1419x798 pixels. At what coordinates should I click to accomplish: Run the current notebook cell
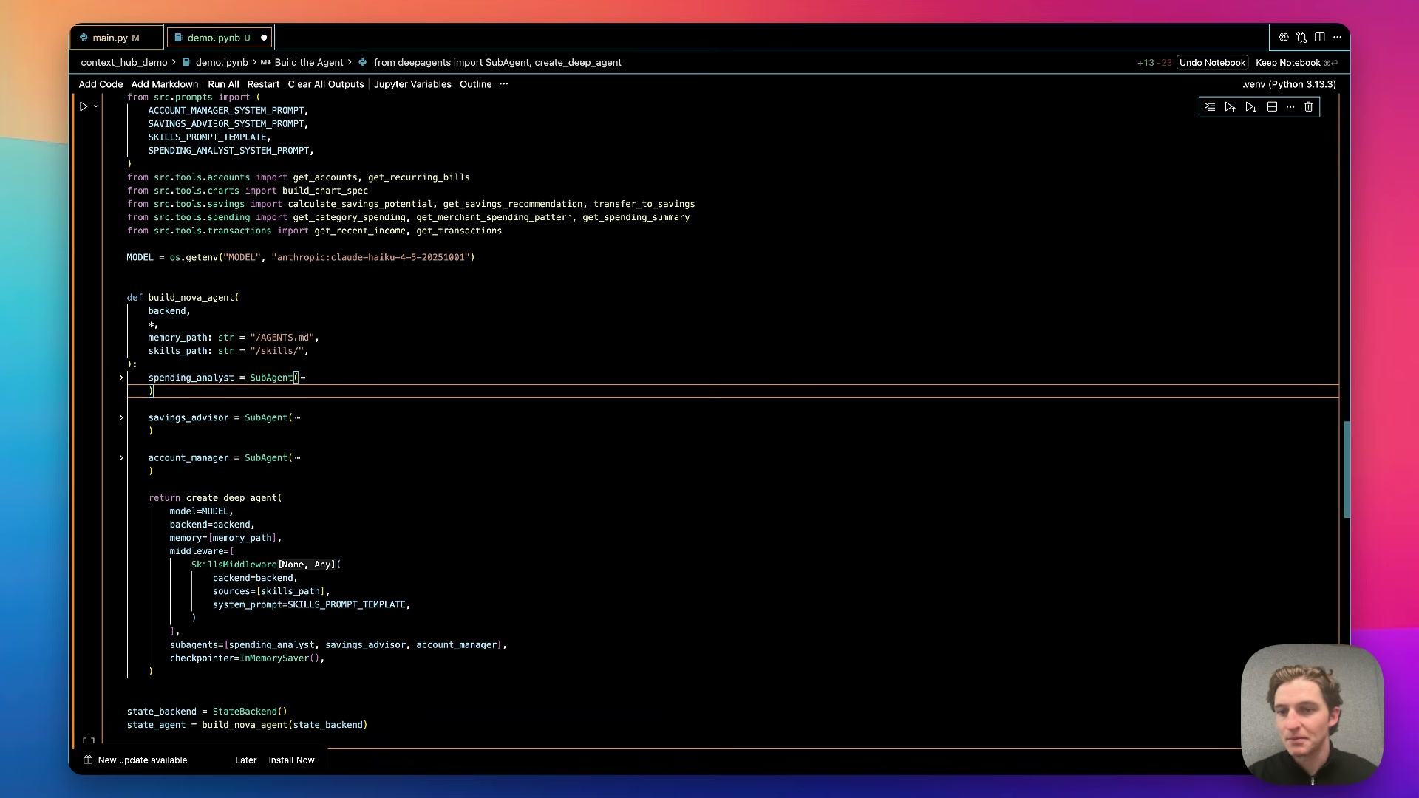pos(84,106)
